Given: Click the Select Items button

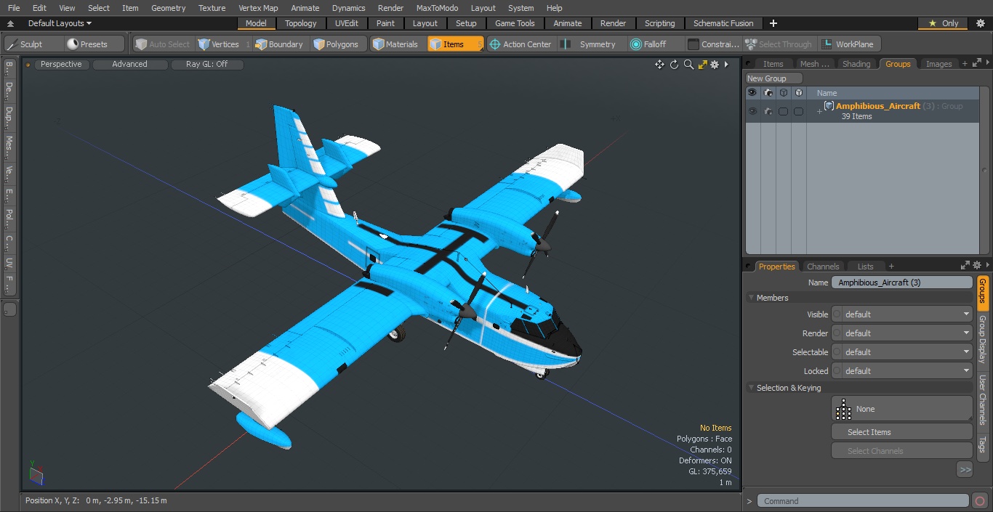Looking at the screenshot, I should [902, 432].
